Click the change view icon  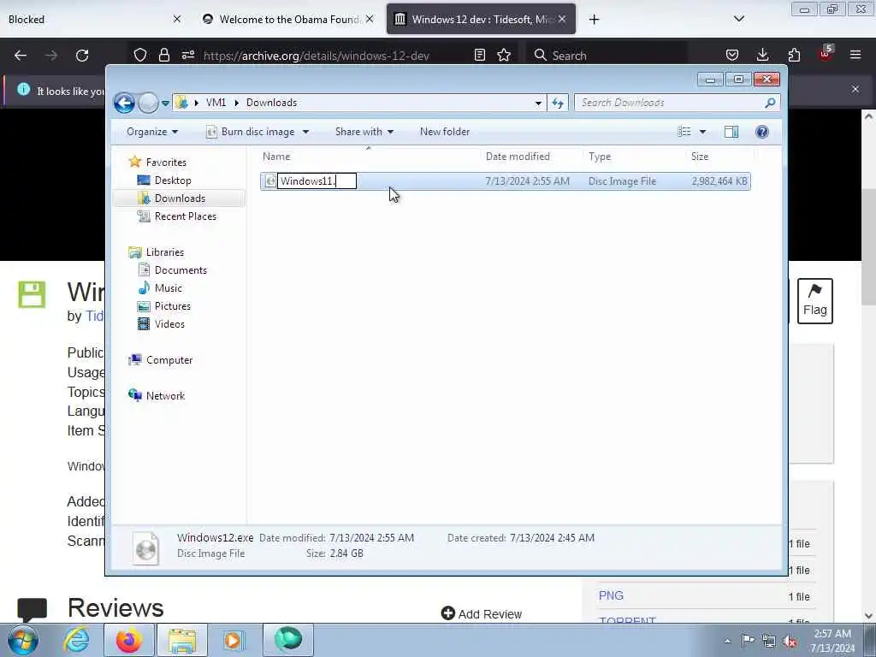click(684, 132)
